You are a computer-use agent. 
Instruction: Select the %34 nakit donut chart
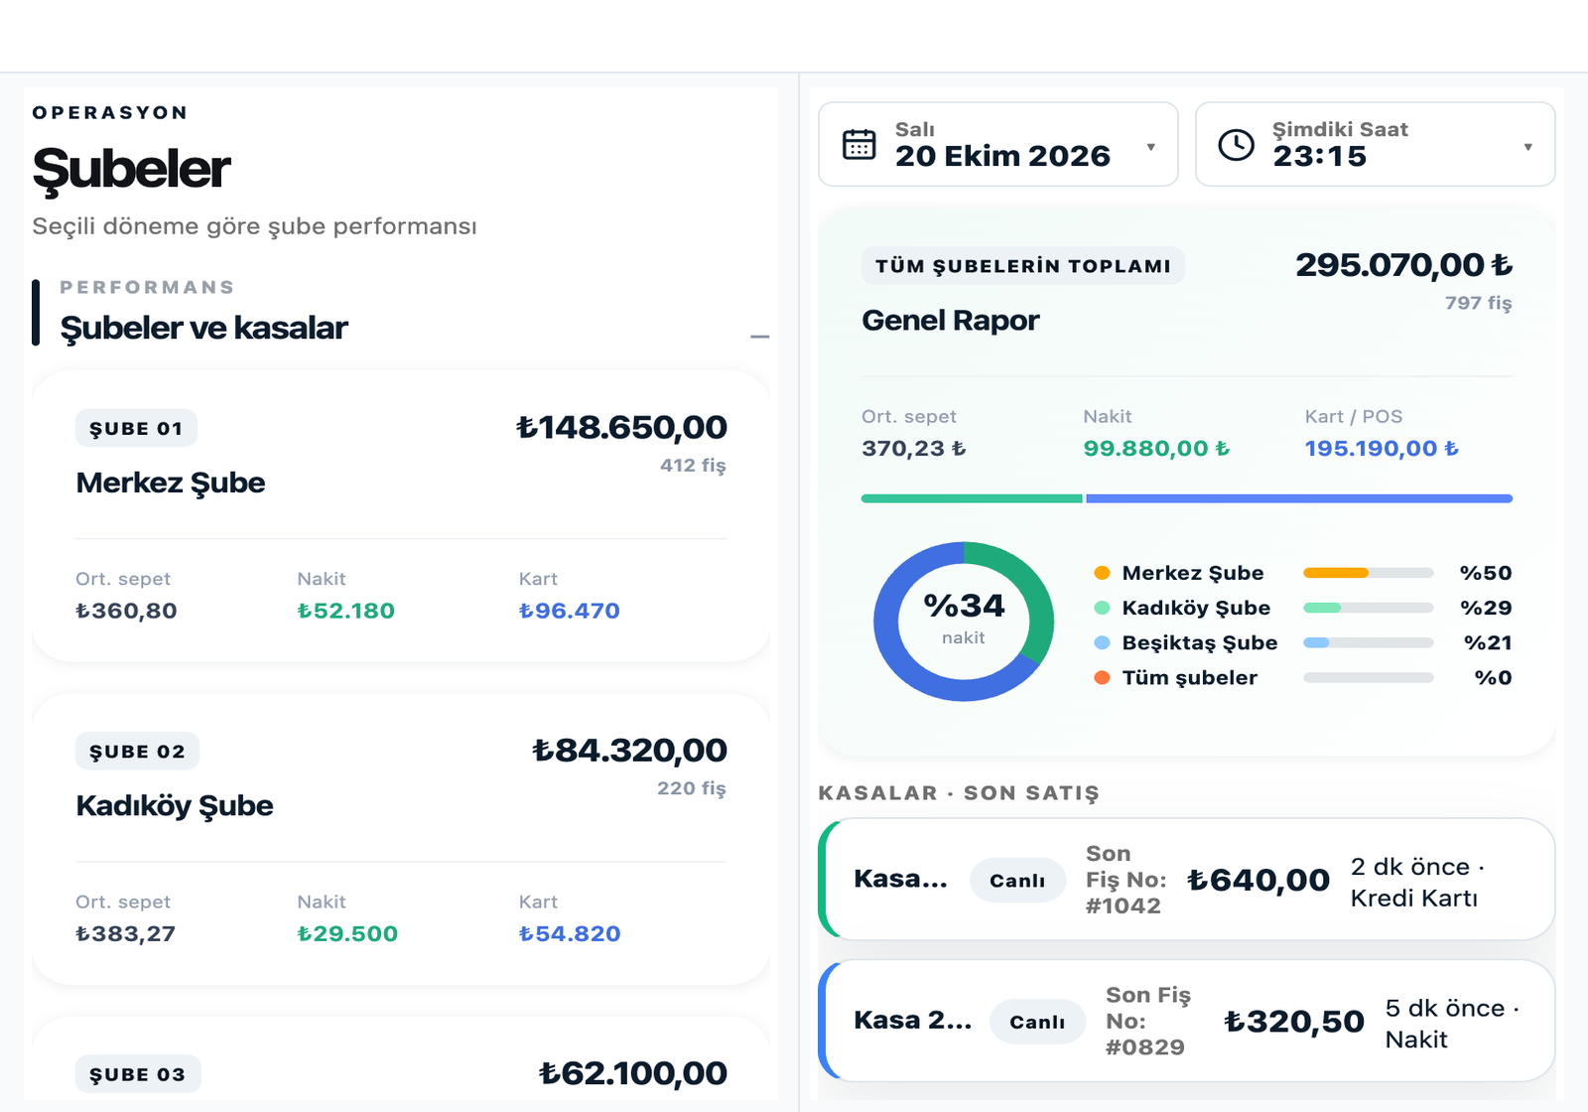coord(964,622)
